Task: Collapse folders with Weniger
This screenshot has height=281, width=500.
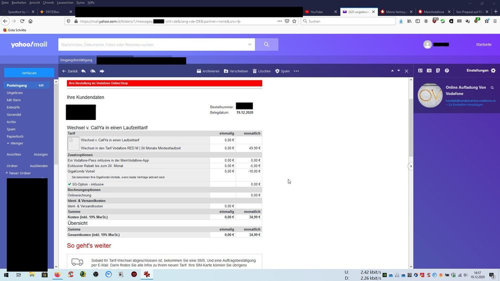Action: coord(15,143)
